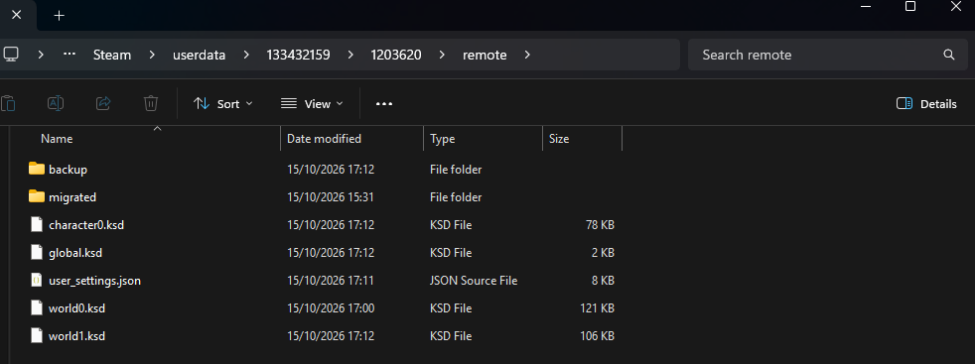The width and height of the screenshot is (975, 364).
Task: Click the 78 KB size cell
Action: pyautogui.click(x=600, y=225)
